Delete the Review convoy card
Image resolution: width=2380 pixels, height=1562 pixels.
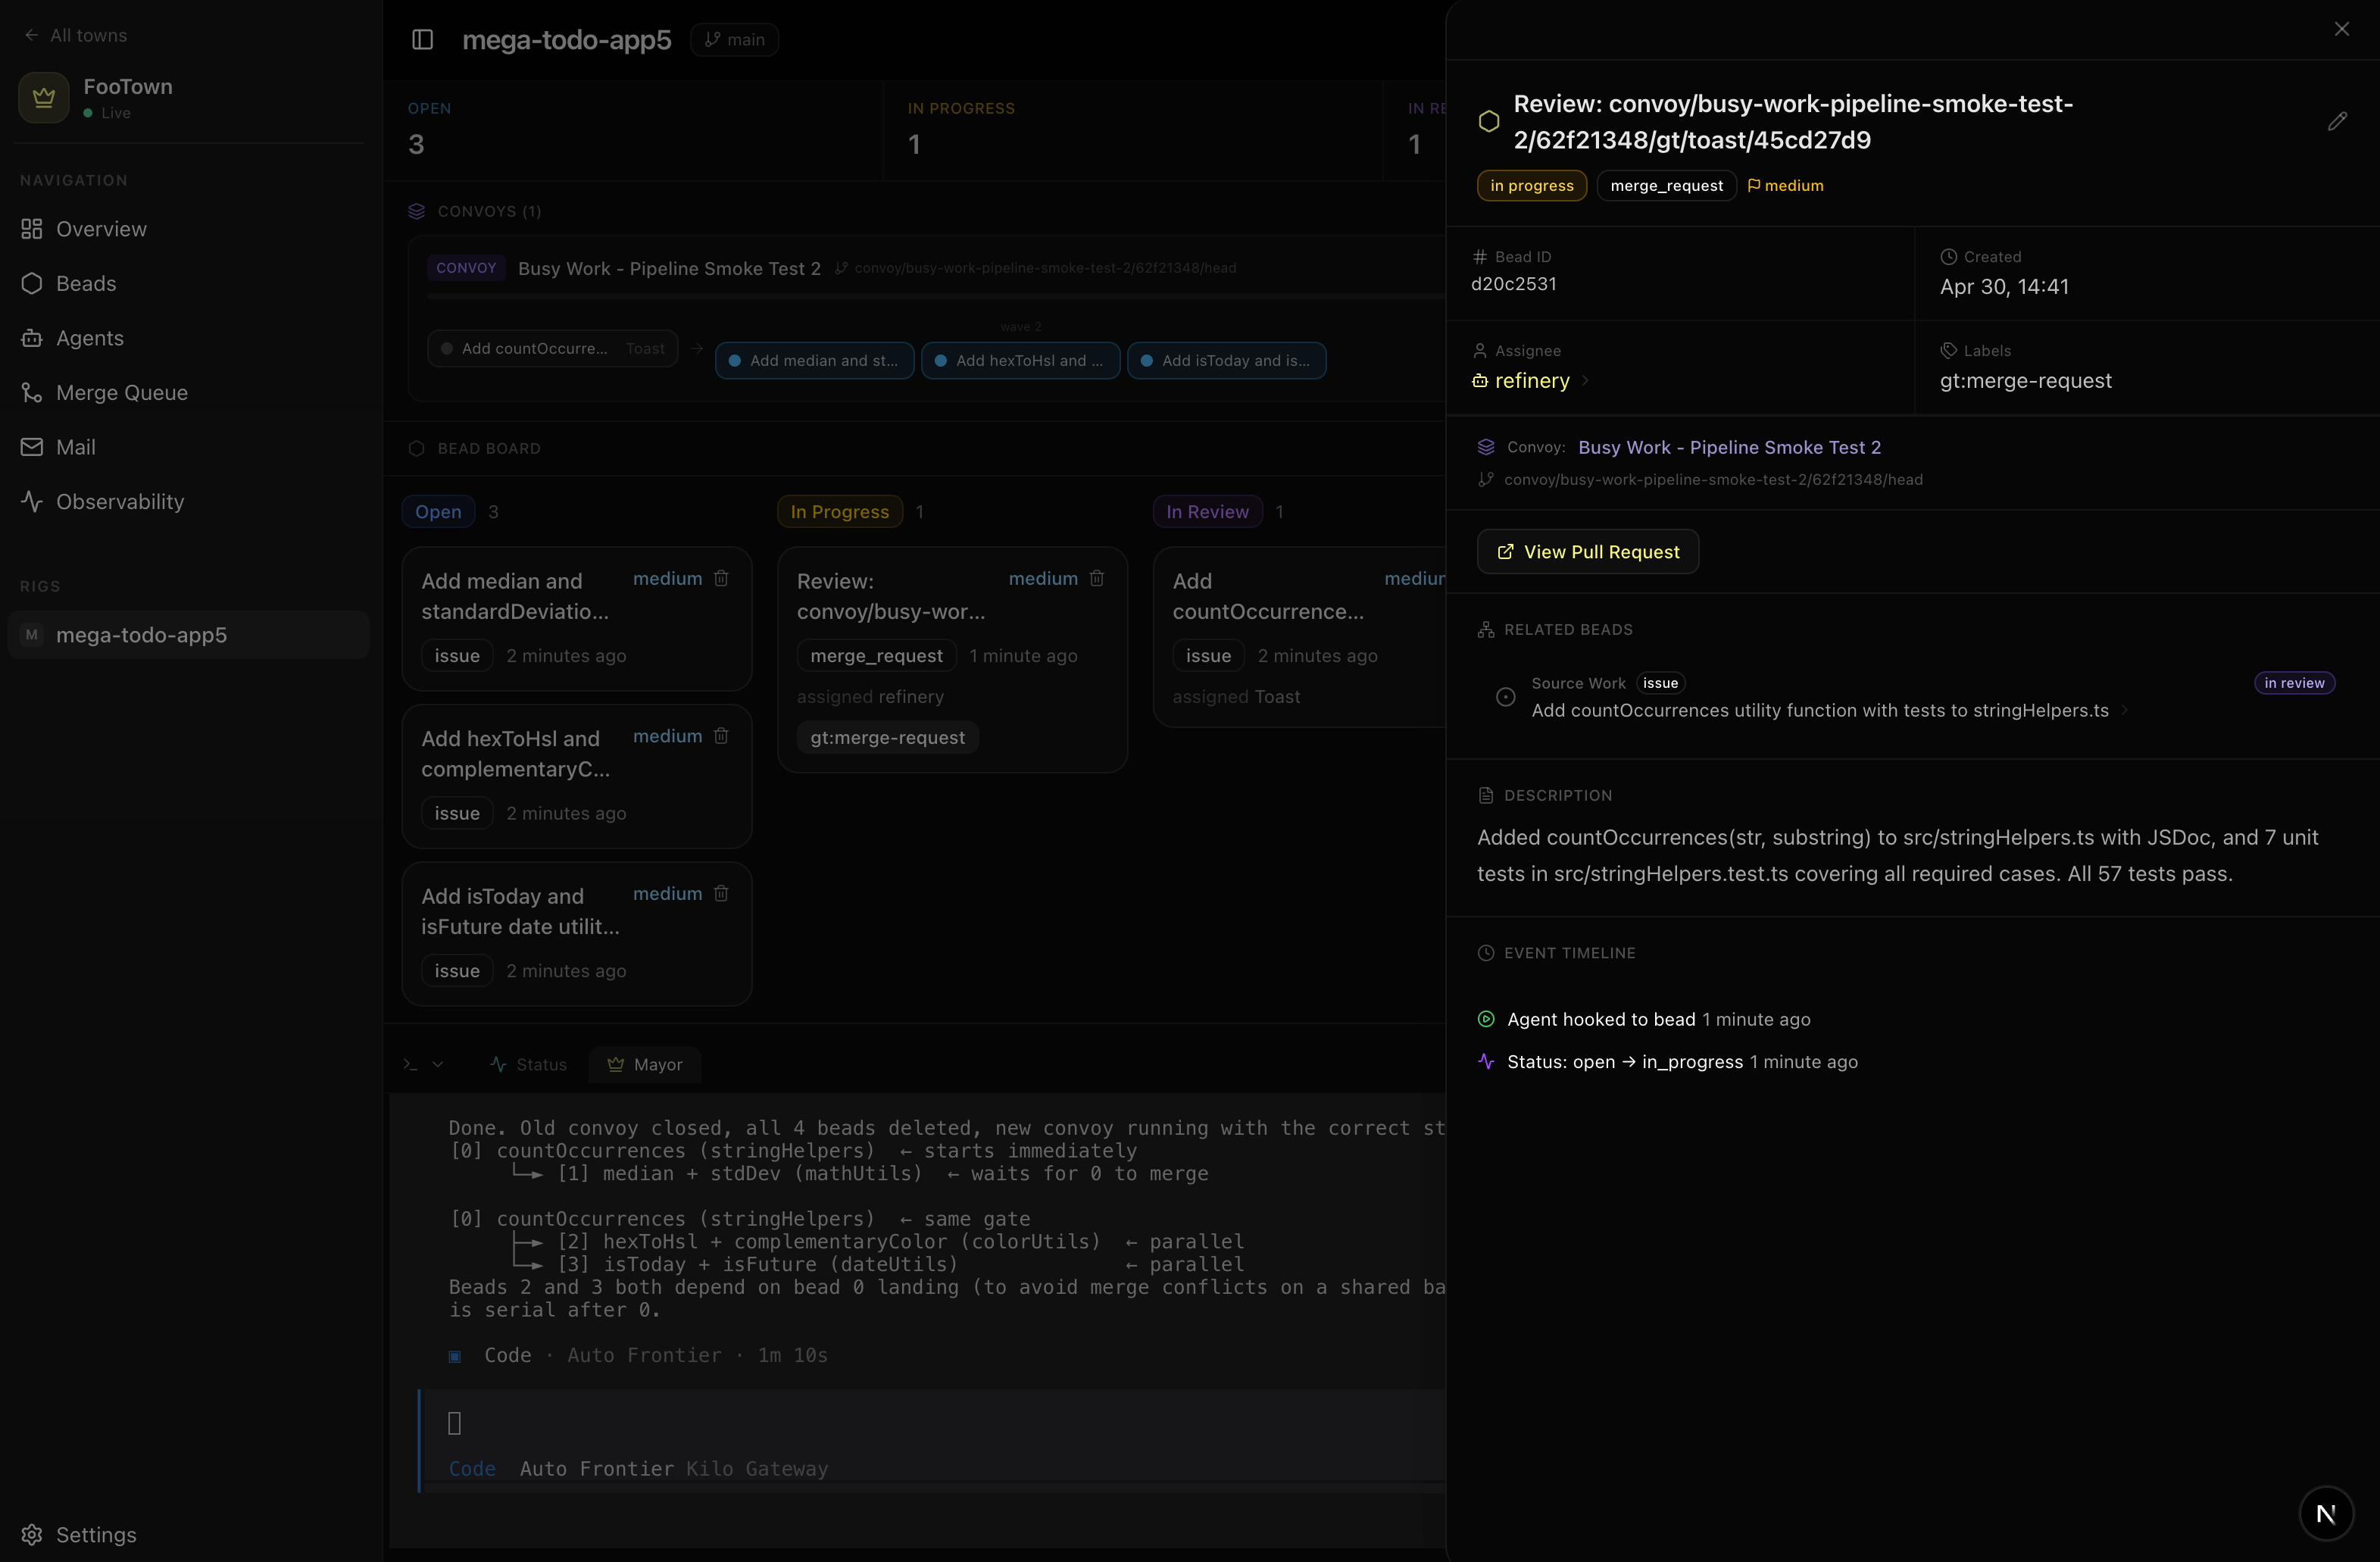(1097, 579)
